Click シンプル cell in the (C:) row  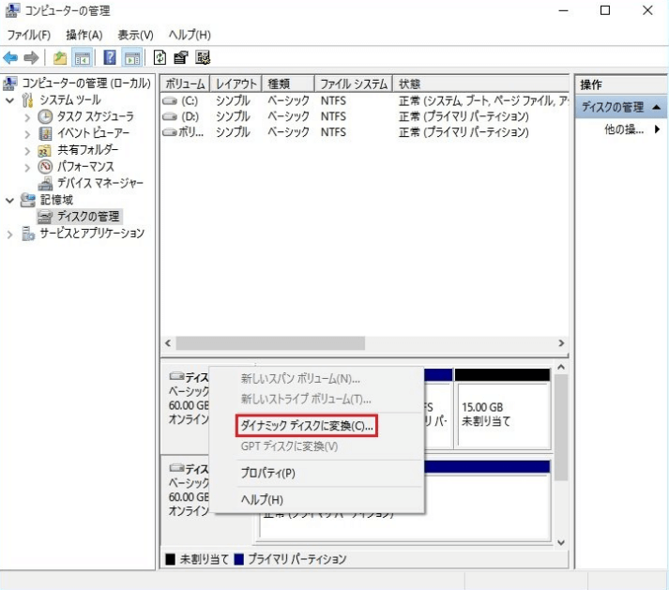pos(233,101)
